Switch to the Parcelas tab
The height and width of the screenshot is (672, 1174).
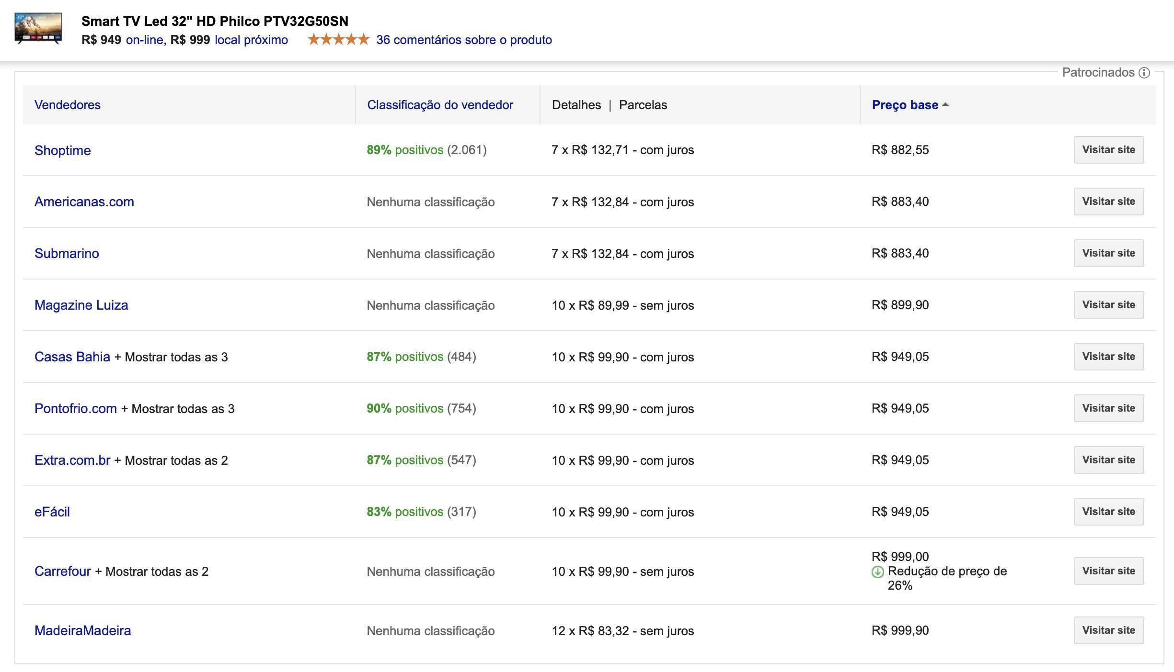(643, 105)
